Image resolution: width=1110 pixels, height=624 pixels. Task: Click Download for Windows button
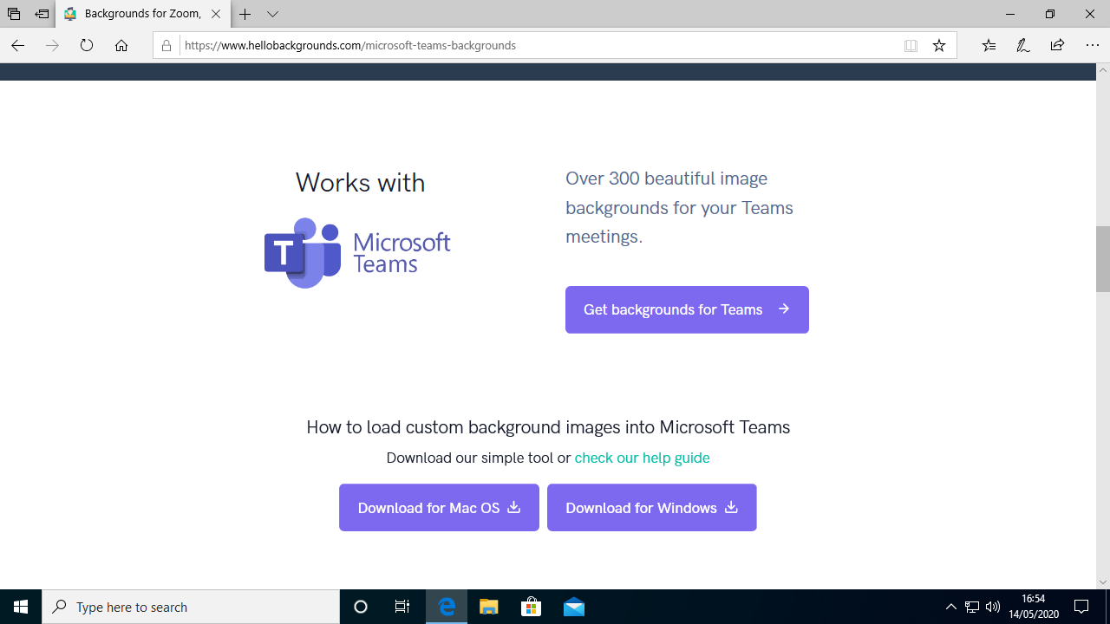pyautogui.click(x=652, y=508)
